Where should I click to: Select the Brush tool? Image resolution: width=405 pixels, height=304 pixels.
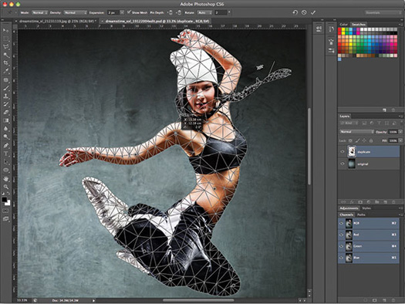[x=5, y=88]
